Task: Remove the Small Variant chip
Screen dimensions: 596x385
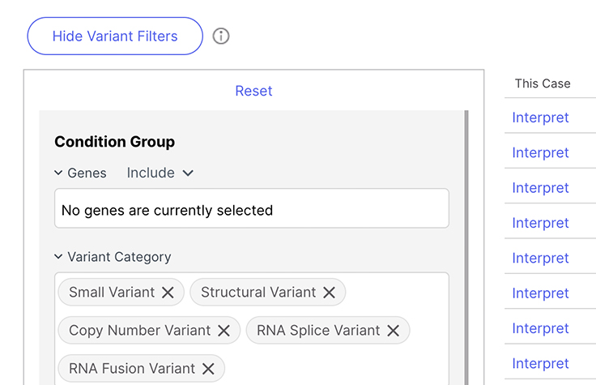Action: click(168, 293)
